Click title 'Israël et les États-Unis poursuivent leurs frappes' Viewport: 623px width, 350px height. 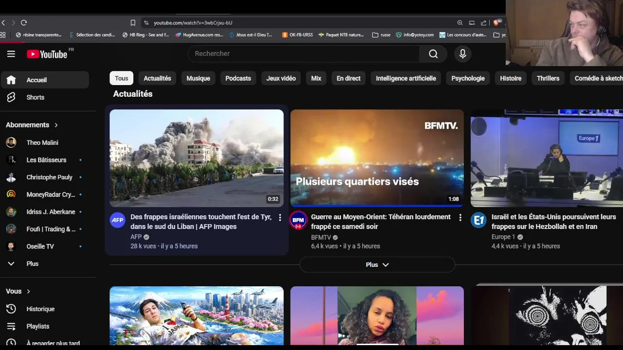[553, 222]
